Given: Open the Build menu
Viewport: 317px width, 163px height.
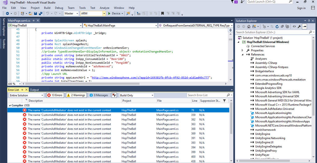Looking at the screenshot, I should click(47, 8).
